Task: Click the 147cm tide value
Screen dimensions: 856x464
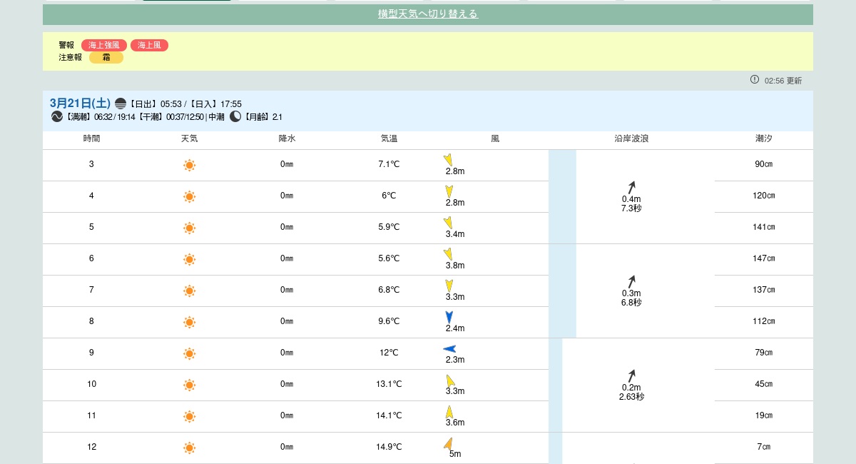Action: click(x=763, y=258)
